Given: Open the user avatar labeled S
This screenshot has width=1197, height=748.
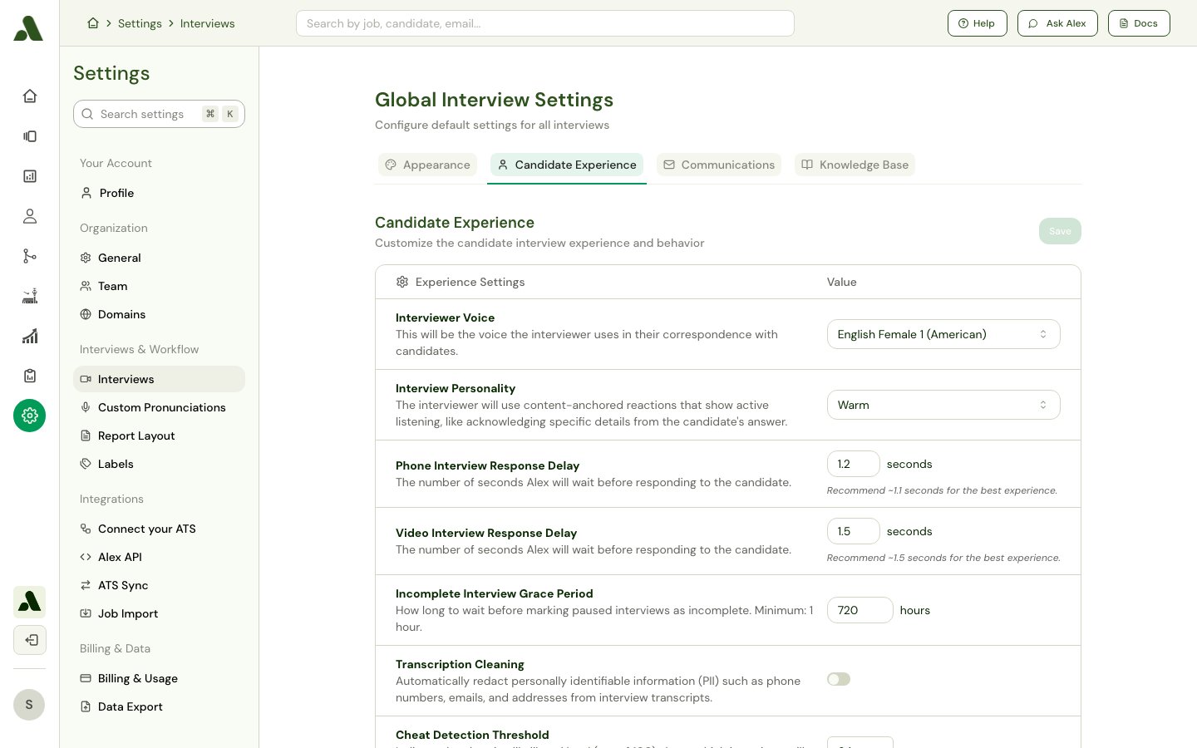Looking at the screenshot, I should click(x=29, y=705).
